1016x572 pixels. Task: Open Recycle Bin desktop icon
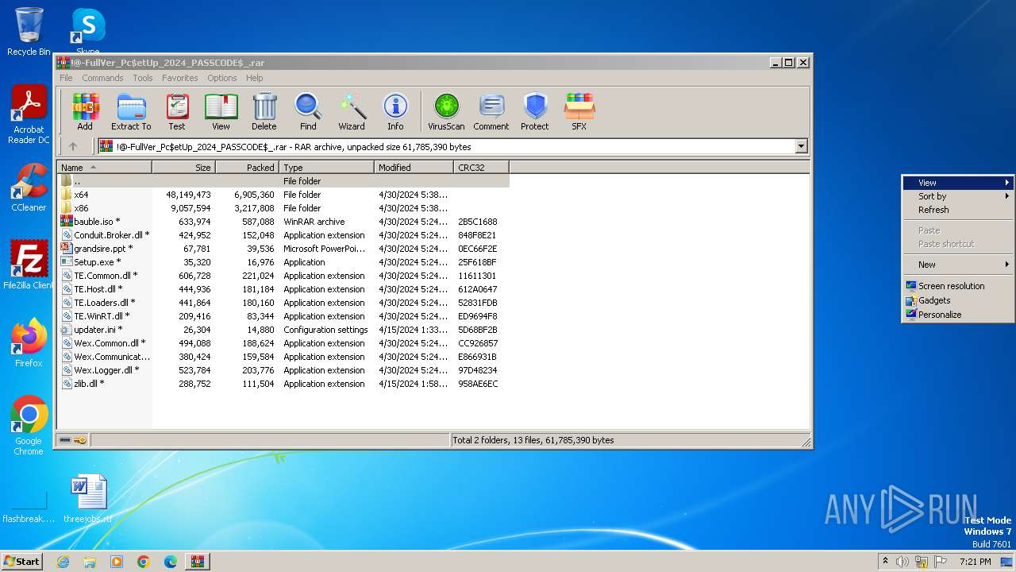click(29, 32)
